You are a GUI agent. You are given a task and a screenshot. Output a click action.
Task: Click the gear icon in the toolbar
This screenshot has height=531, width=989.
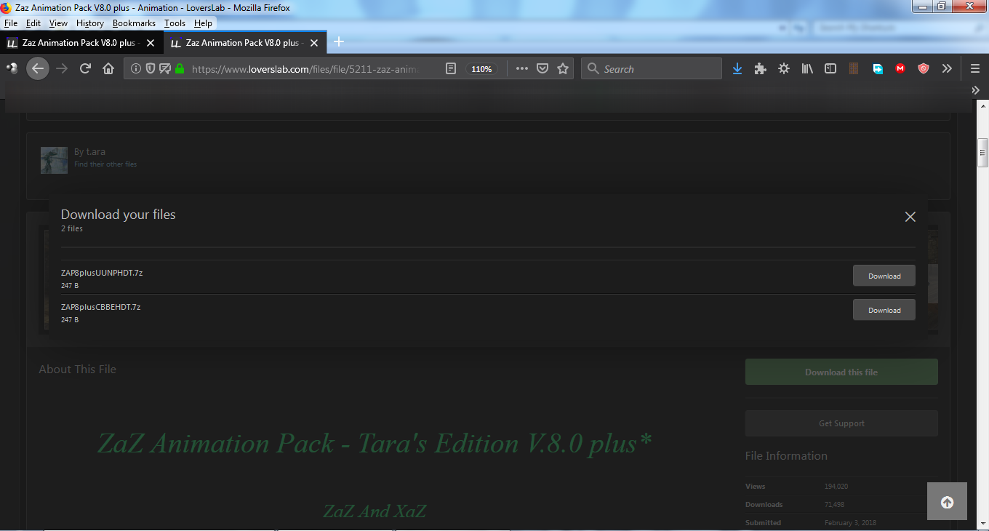784,68
